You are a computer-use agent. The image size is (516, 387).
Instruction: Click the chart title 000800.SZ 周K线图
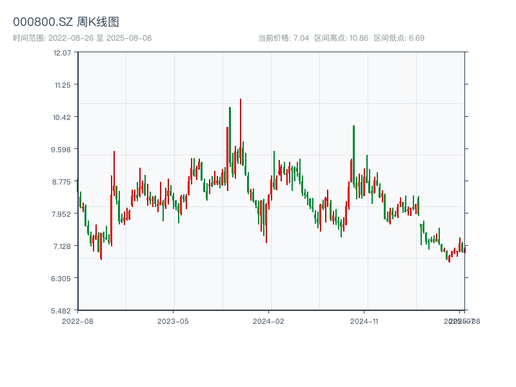pos(66,22)
